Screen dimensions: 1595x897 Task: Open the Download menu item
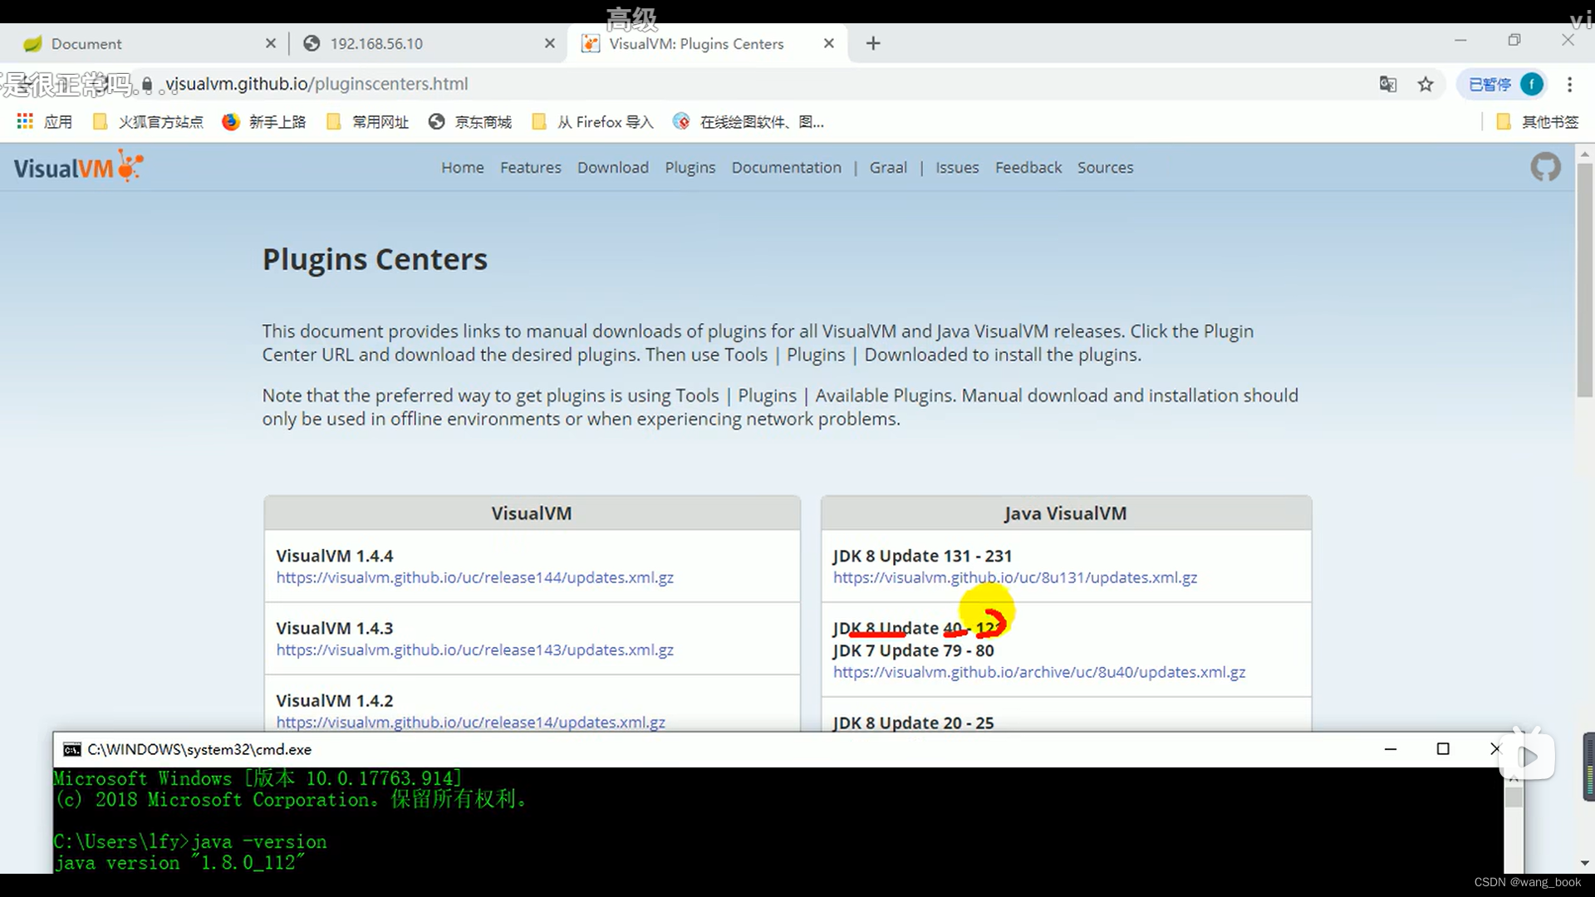[612, 166]
